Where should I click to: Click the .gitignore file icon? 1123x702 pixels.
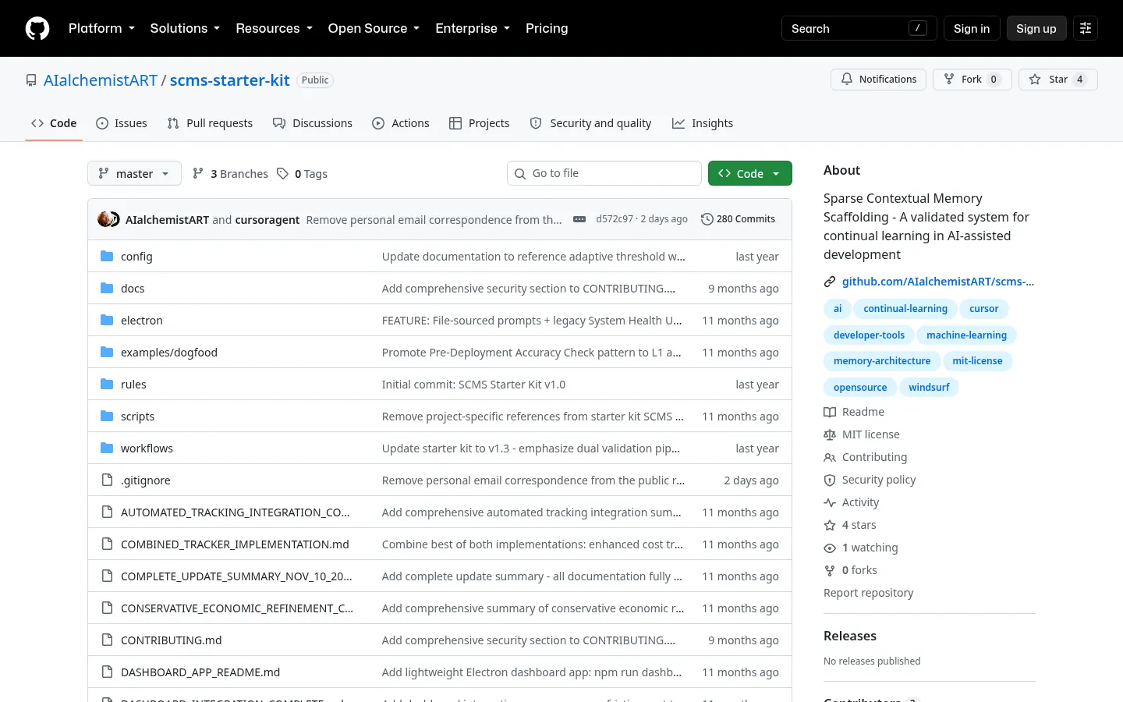[107, 480]
